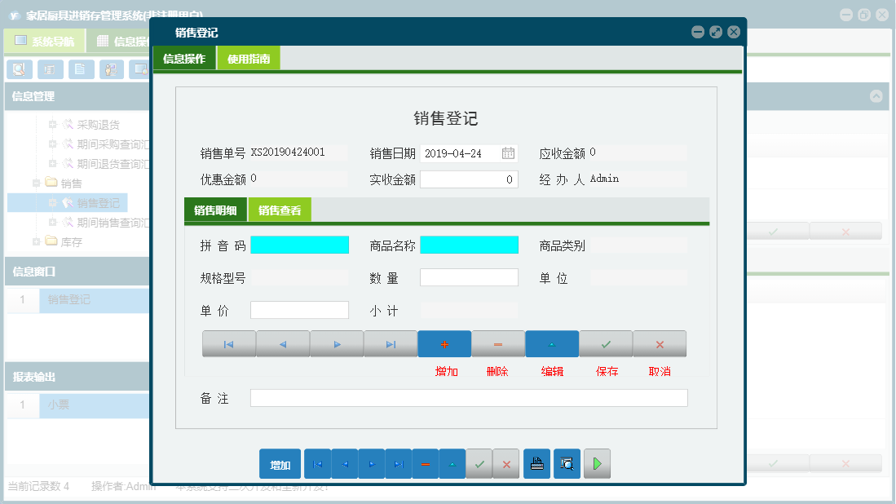Click the 取消 red cross icon
This screenshot has height=504, width=896.
[659, 343]
